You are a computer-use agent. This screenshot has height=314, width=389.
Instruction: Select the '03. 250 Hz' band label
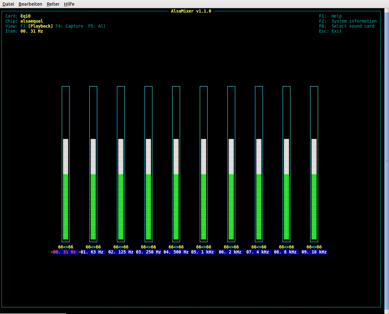tap(148, 252)
